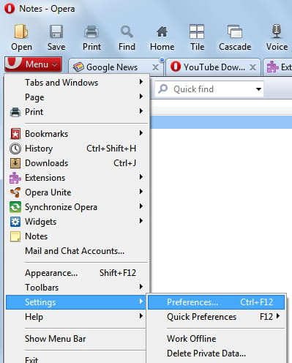Screen dimensions: 292x363
Task: Click the Find magnifier toolbar icon
Action: (127, 31)
